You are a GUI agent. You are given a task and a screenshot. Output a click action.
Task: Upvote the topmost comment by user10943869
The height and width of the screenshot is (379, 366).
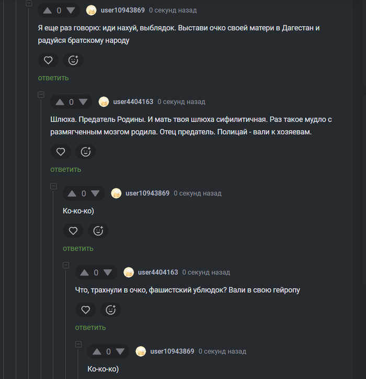pyautogui.click(x=47, y=10)
